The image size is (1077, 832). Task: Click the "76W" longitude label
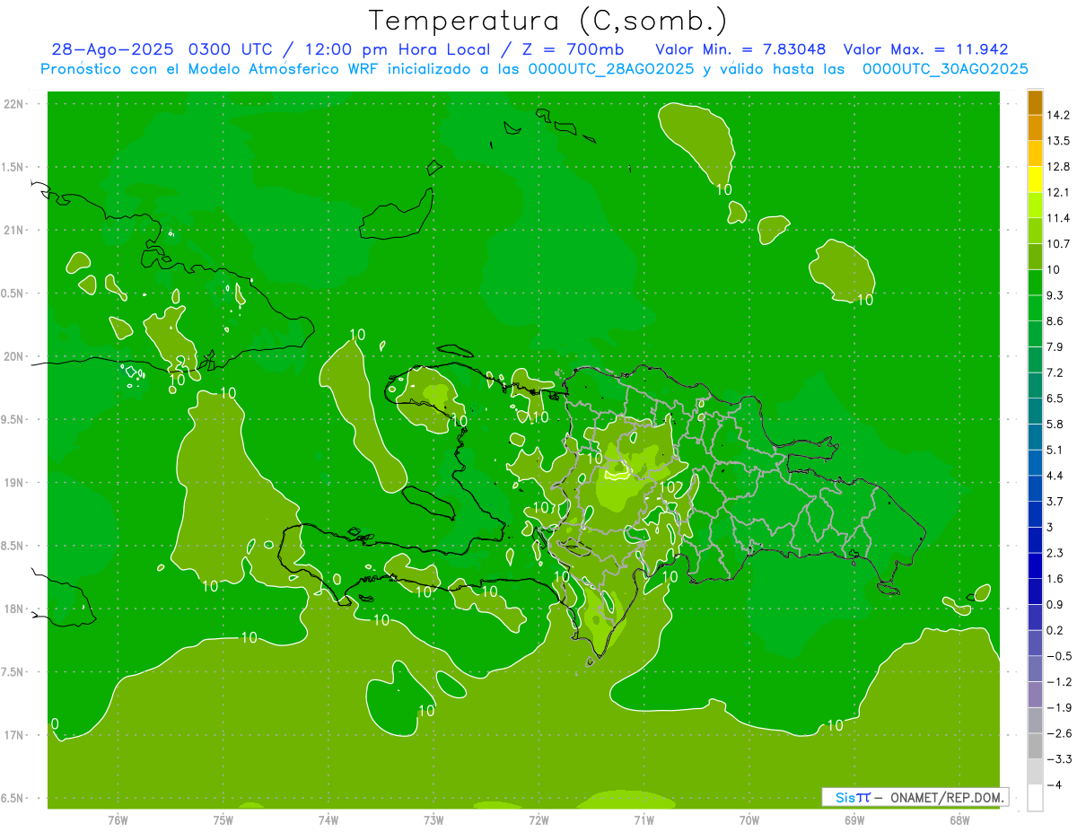click(x=118, y=820)
